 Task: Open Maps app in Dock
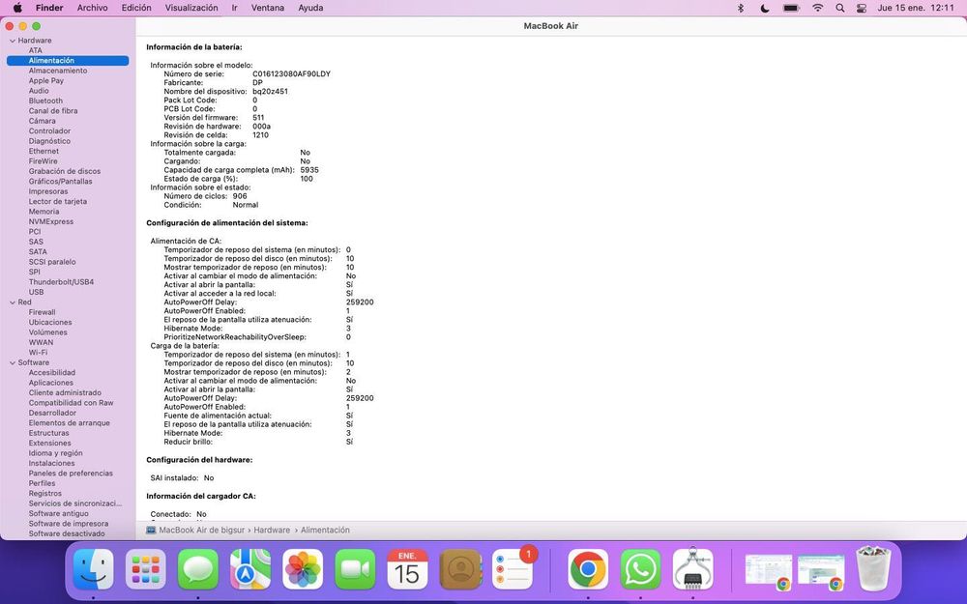[x=250, y=569]
